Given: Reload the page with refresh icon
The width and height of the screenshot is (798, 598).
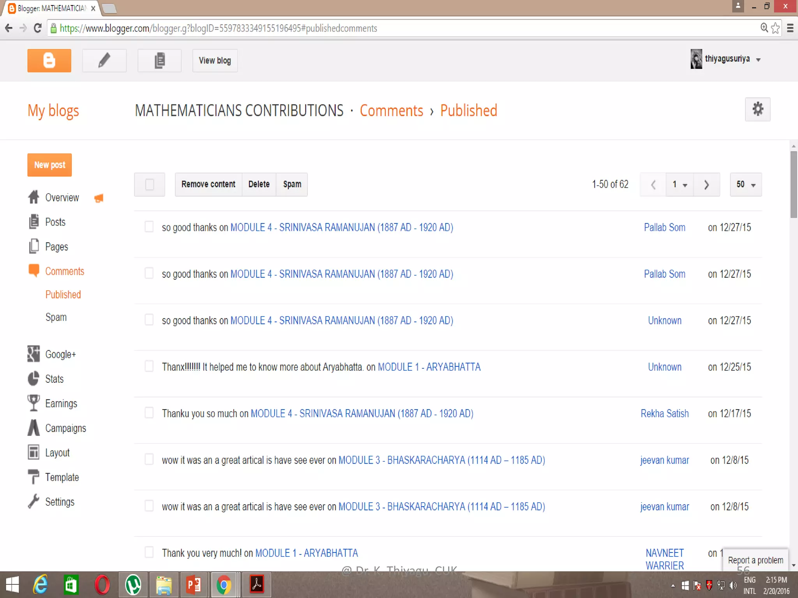Looking at the screenshot, I should (37, 28).
